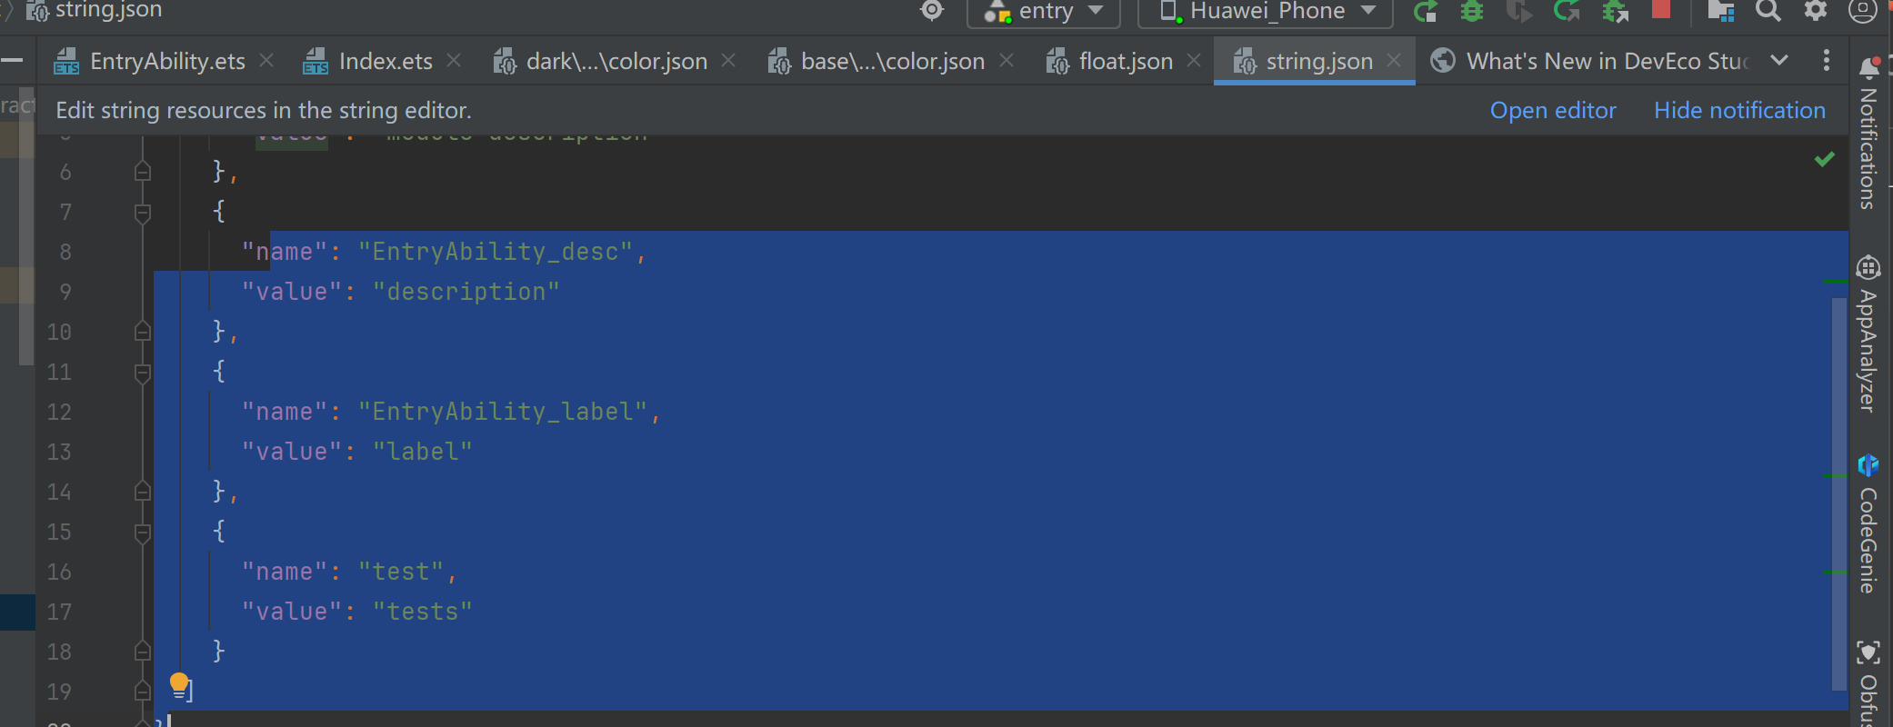1893x727 pixels.
Task: Click the attach debugger to process icon
Action: [1615, 11]
